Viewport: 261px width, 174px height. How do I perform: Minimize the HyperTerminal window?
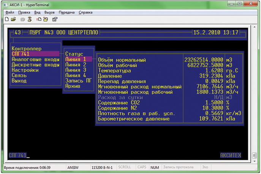(231, 4)
